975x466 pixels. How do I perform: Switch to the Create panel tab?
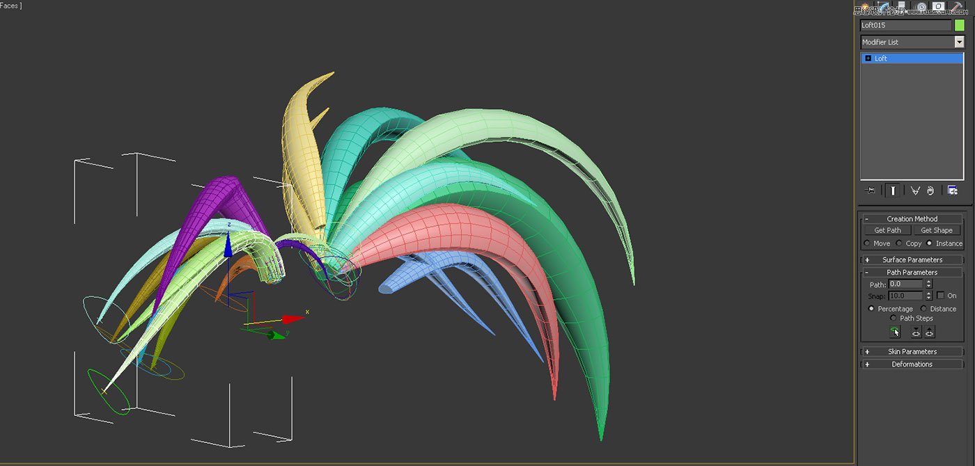pyautogui.click(x=865, y=6)
